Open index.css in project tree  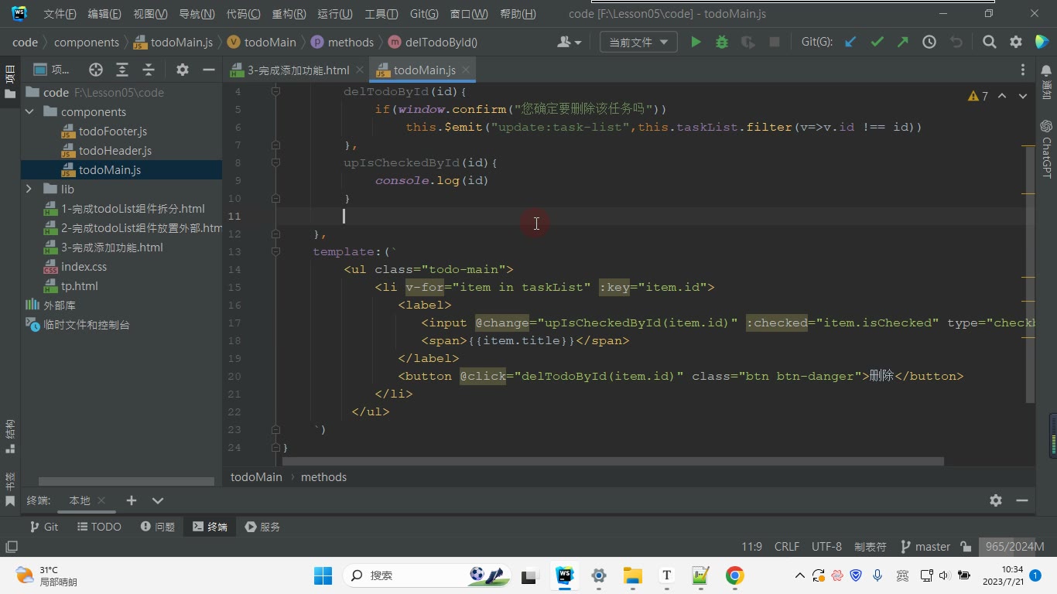pos(84,267)
